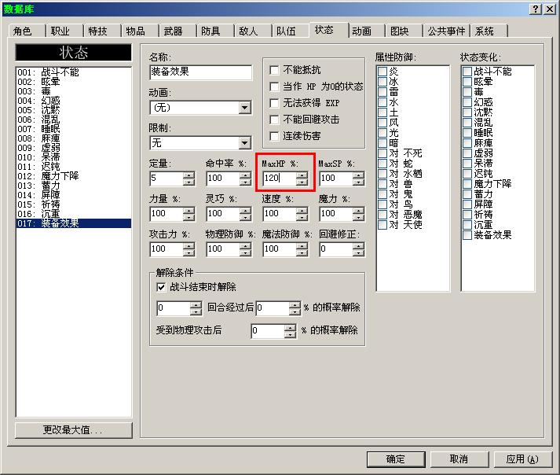Open the 动画 tab
560x475 pixels.
coord(367,31)
